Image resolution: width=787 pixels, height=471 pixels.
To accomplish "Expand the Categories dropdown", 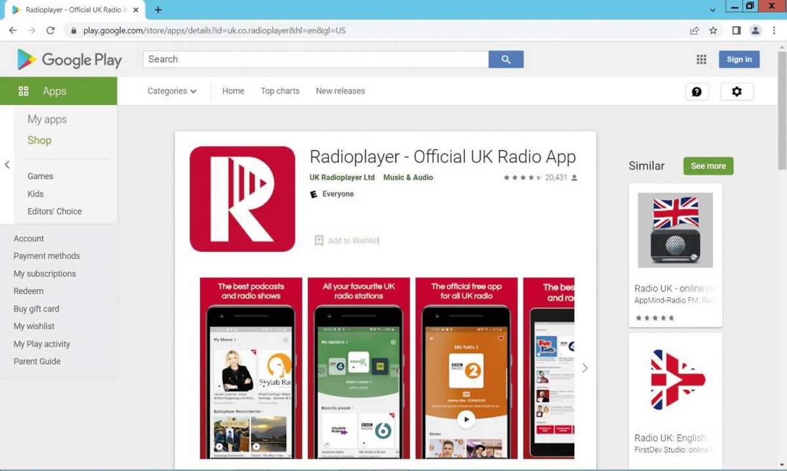I will tap(172, 91).
